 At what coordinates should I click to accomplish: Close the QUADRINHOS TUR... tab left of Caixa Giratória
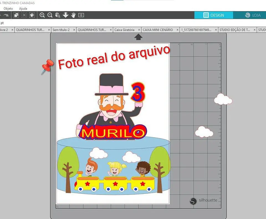[111, 30]
